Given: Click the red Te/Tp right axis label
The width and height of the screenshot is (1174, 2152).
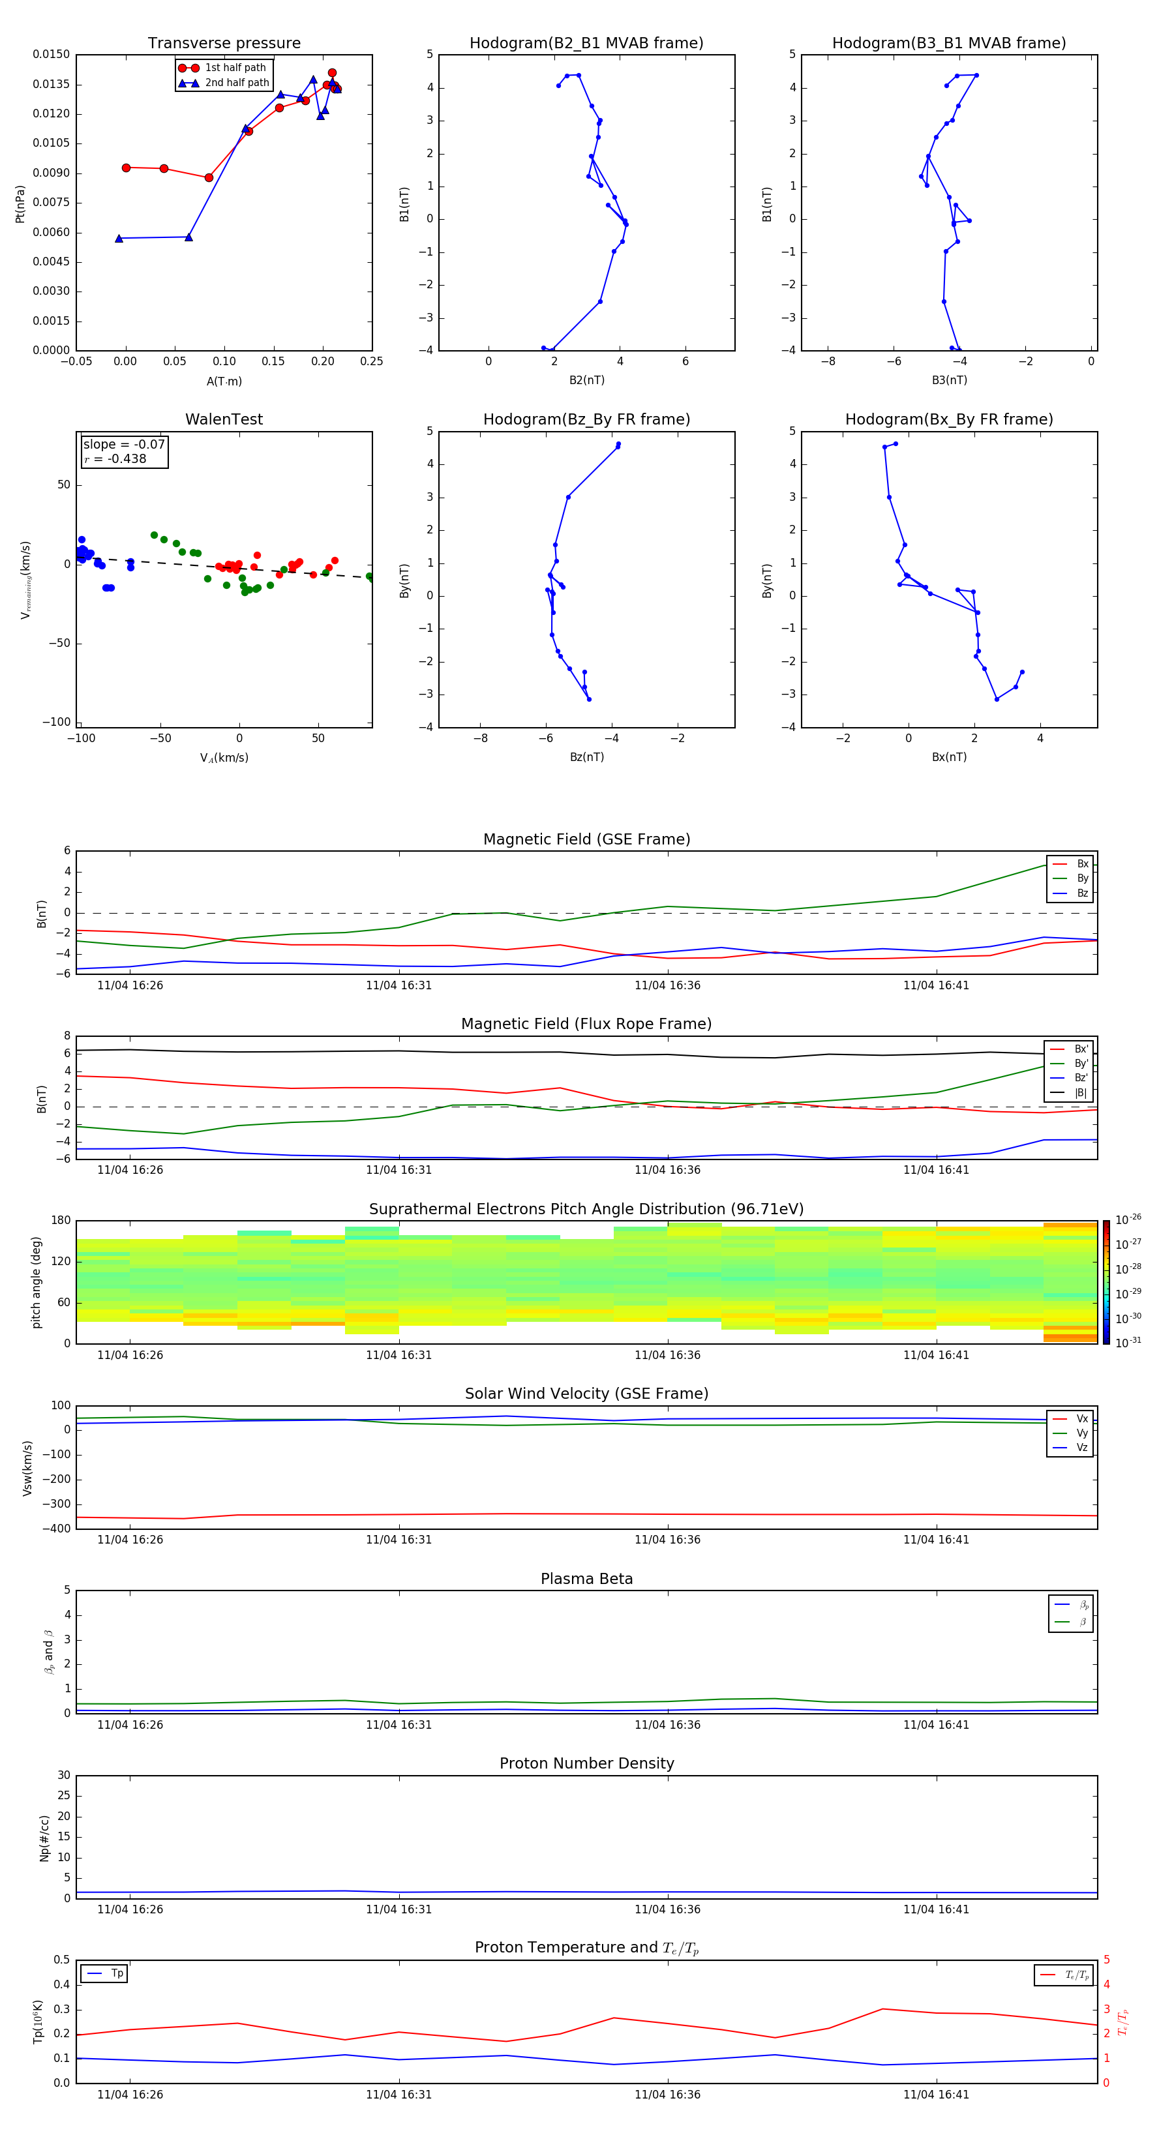Looking at the screenshot, I should click(1123, 2022).
